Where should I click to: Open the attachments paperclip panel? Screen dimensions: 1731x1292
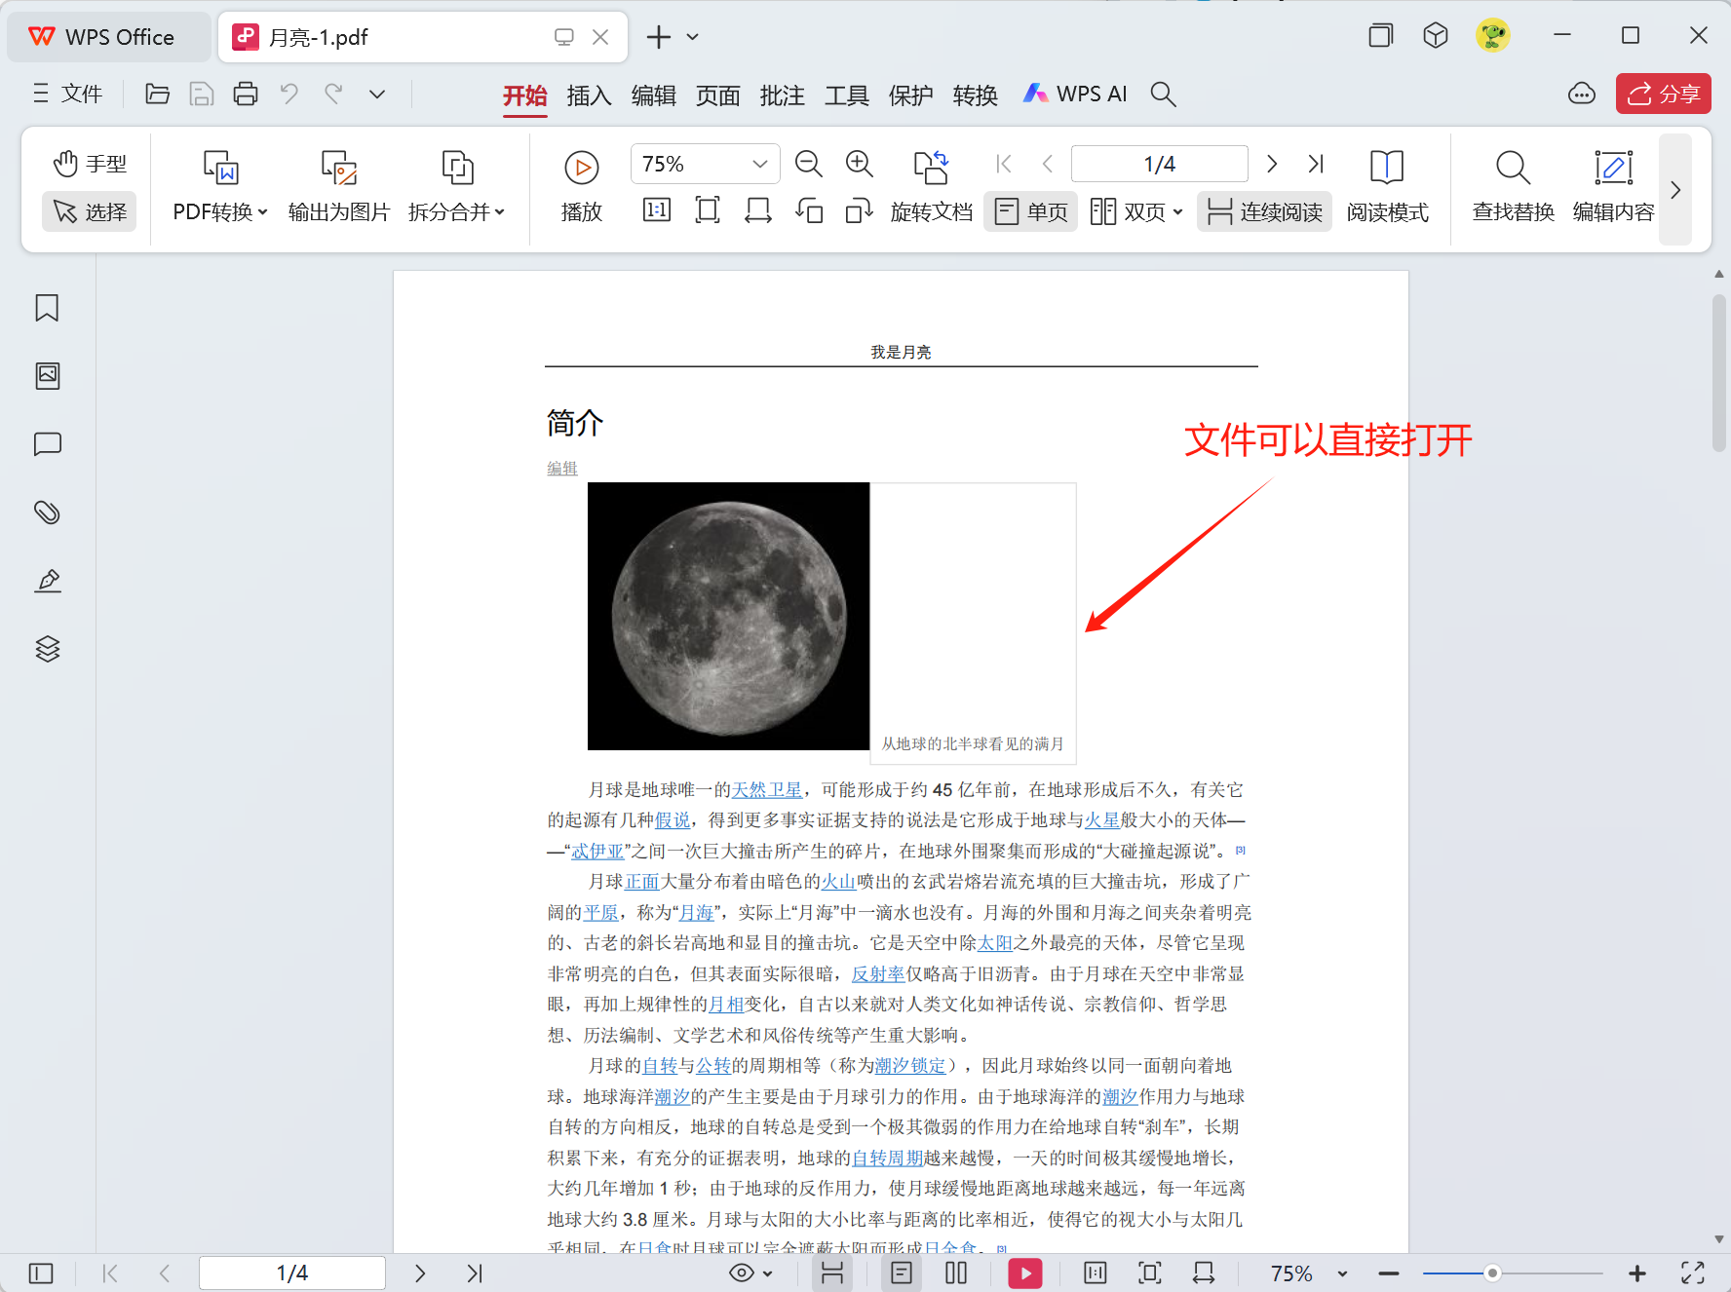[x=47, y=513]
